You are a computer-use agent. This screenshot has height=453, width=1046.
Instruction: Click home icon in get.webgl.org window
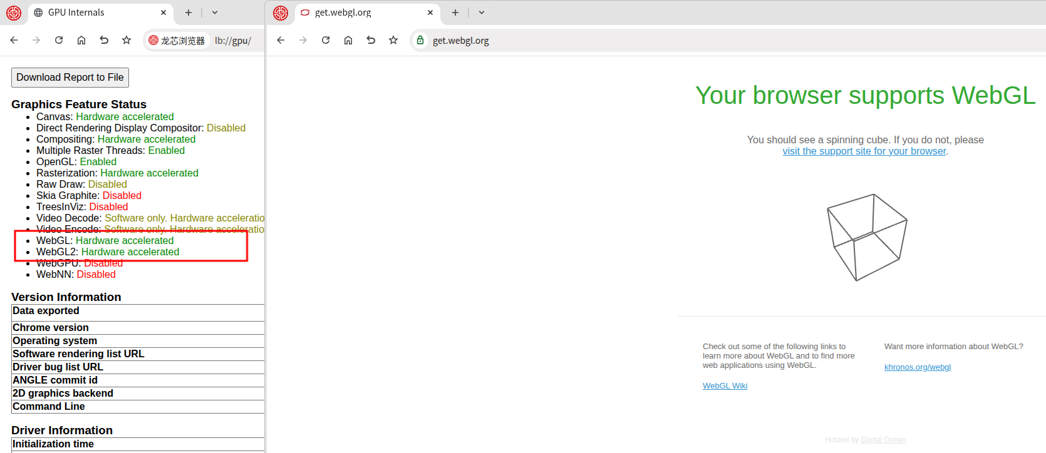tap(348, 40)
